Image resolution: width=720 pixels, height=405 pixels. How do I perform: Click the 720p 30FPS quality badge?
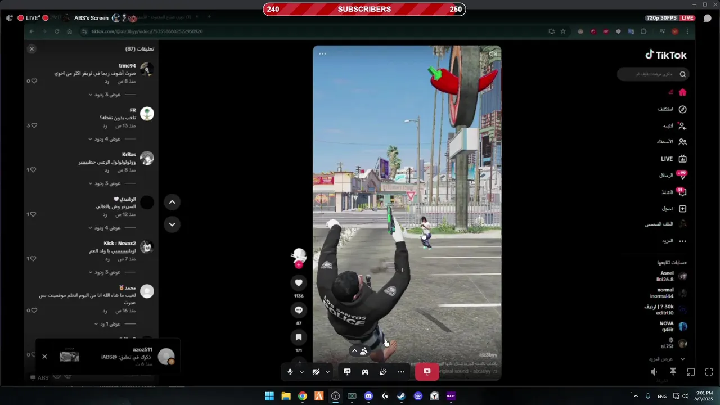[x=661, y=18]
